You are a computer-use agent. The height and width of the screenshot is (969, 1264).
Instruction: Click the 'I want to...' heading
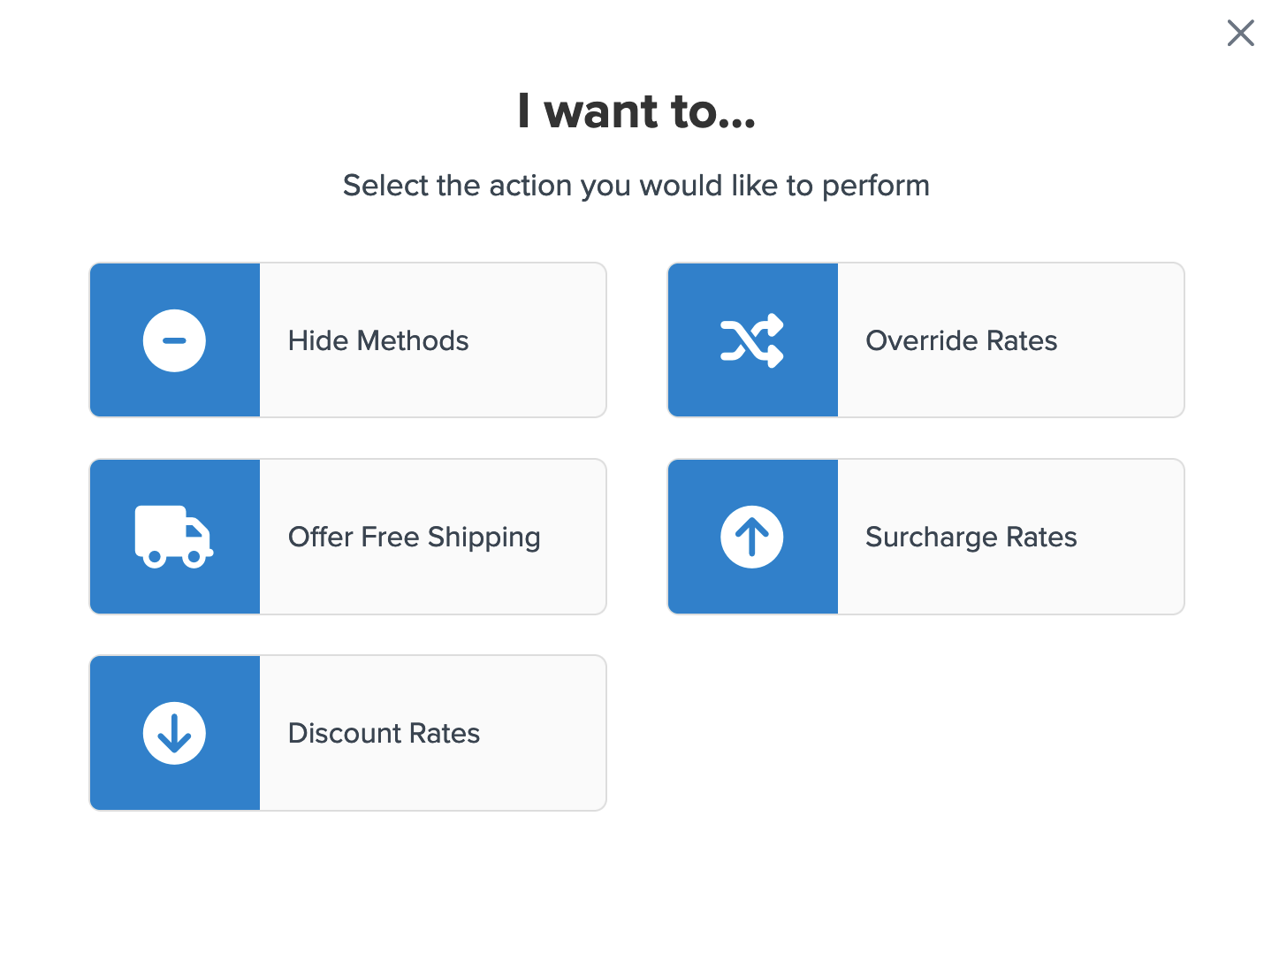(636, 111)
